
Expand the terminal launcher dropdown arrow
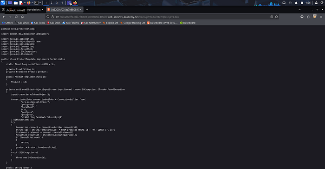pos(40,3)
